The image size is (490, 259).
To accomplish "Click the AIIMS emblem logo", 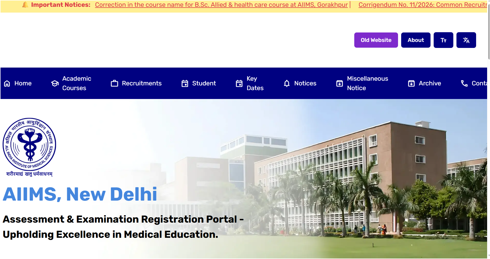I will coord(29,147).
